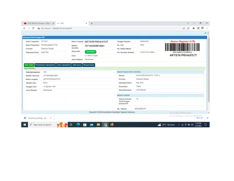
Task: Open Firefox from the taskbar
Action: tap(112, 125)
